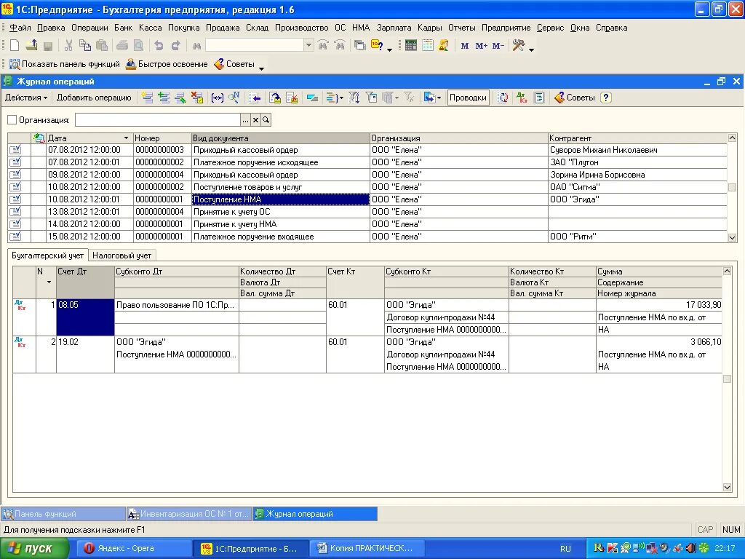Expand the search field dropdown in main toolbar
The image size is (745, 559).
pyautogui.click(x=308, y=46)
